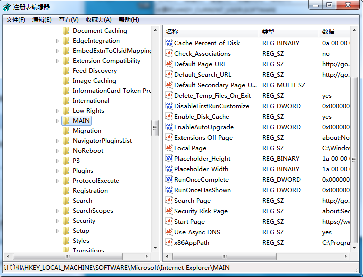The height and width of the screenshot is (277, 363).
Task: Click the REG_MULTI_SZ type cell
Action: pyautogui.click(x=284, y=85)
